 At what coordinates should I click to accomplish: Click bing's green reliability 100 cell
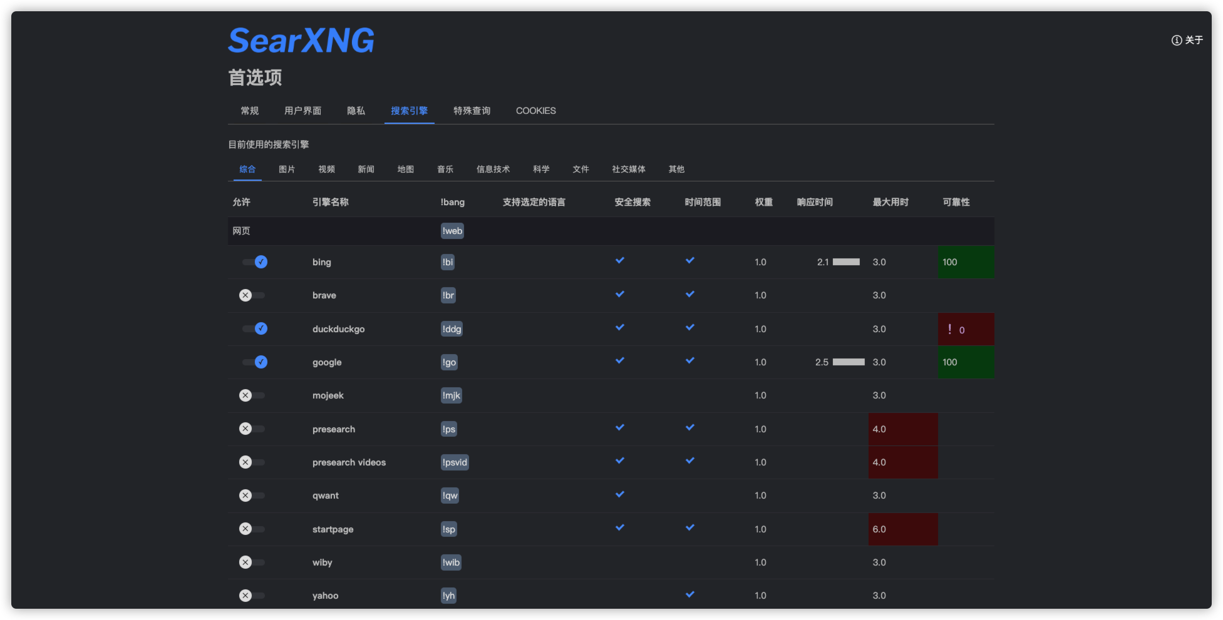(966, 262)
